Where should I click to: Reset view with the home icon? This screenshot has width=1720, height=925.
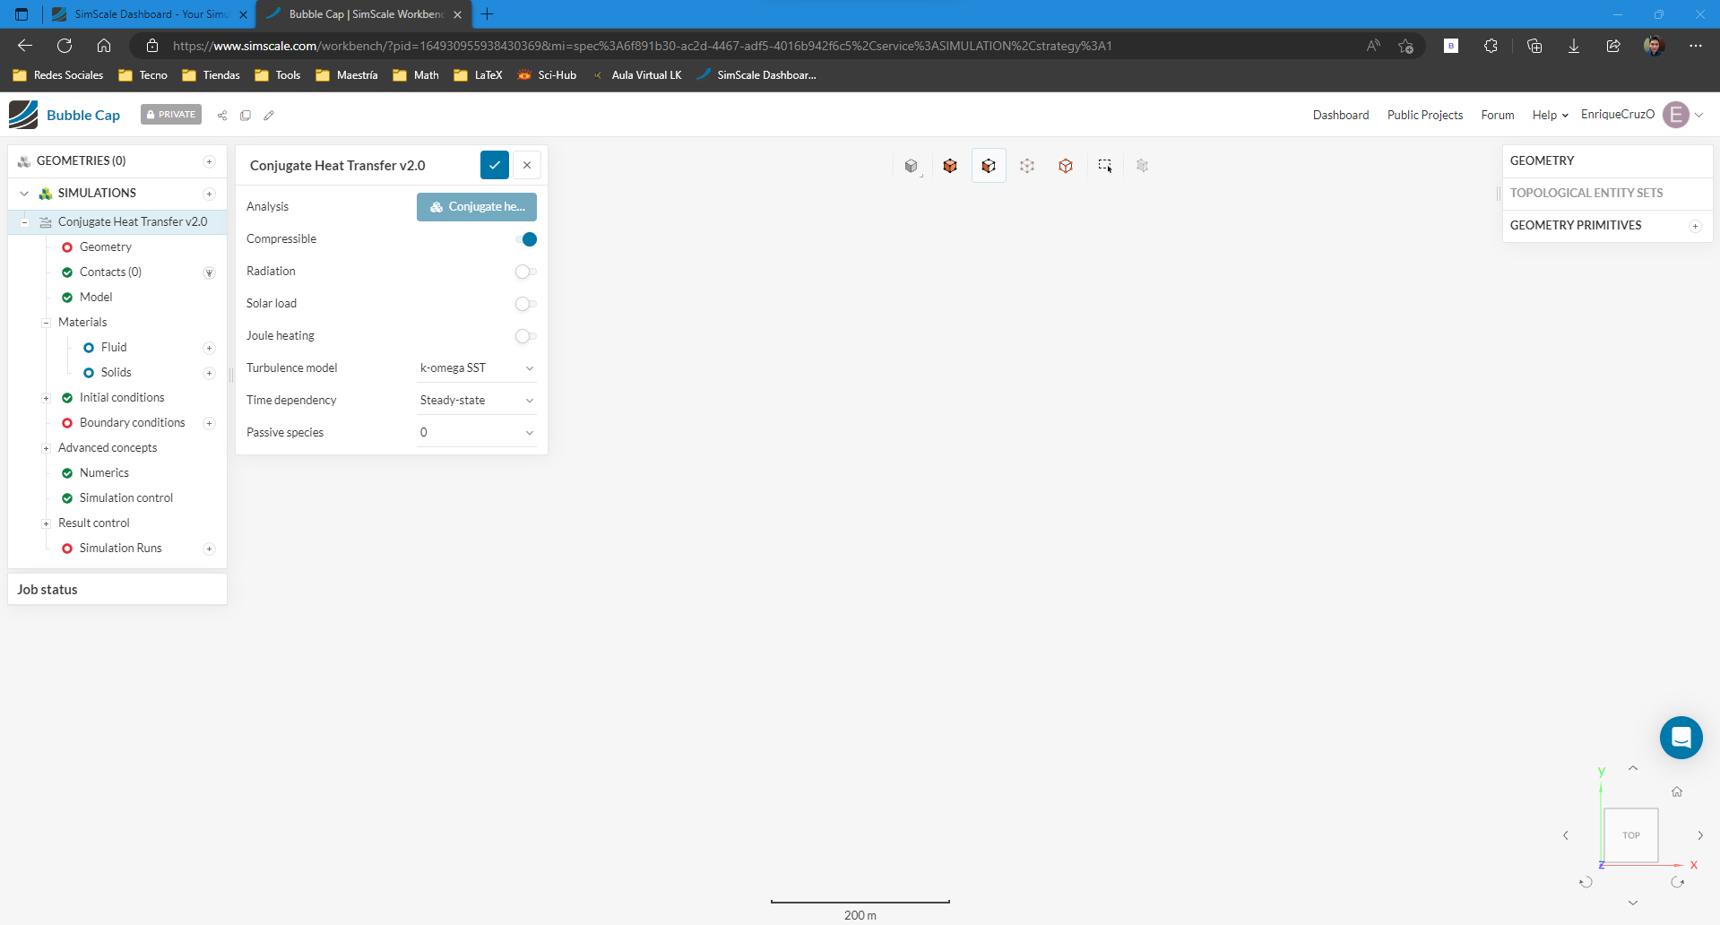[1677, 791]
